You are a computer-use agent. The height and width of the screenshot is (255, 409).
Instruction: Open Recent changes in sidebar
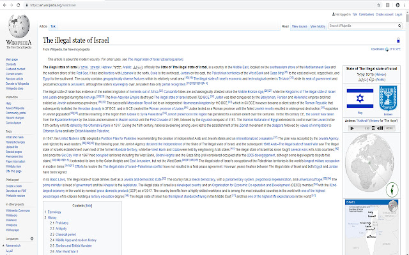tap(15, 118)
